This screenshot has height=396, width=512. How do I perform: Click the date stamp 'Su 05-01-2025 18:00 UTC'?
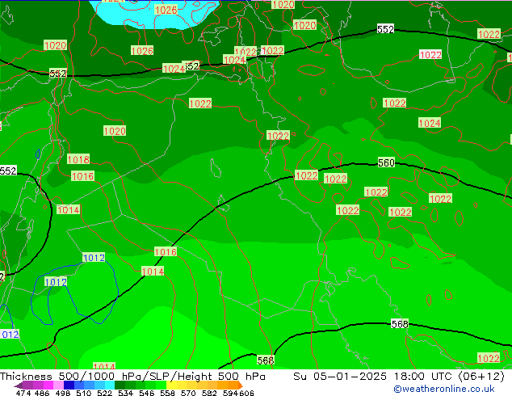tap(374, 377)
